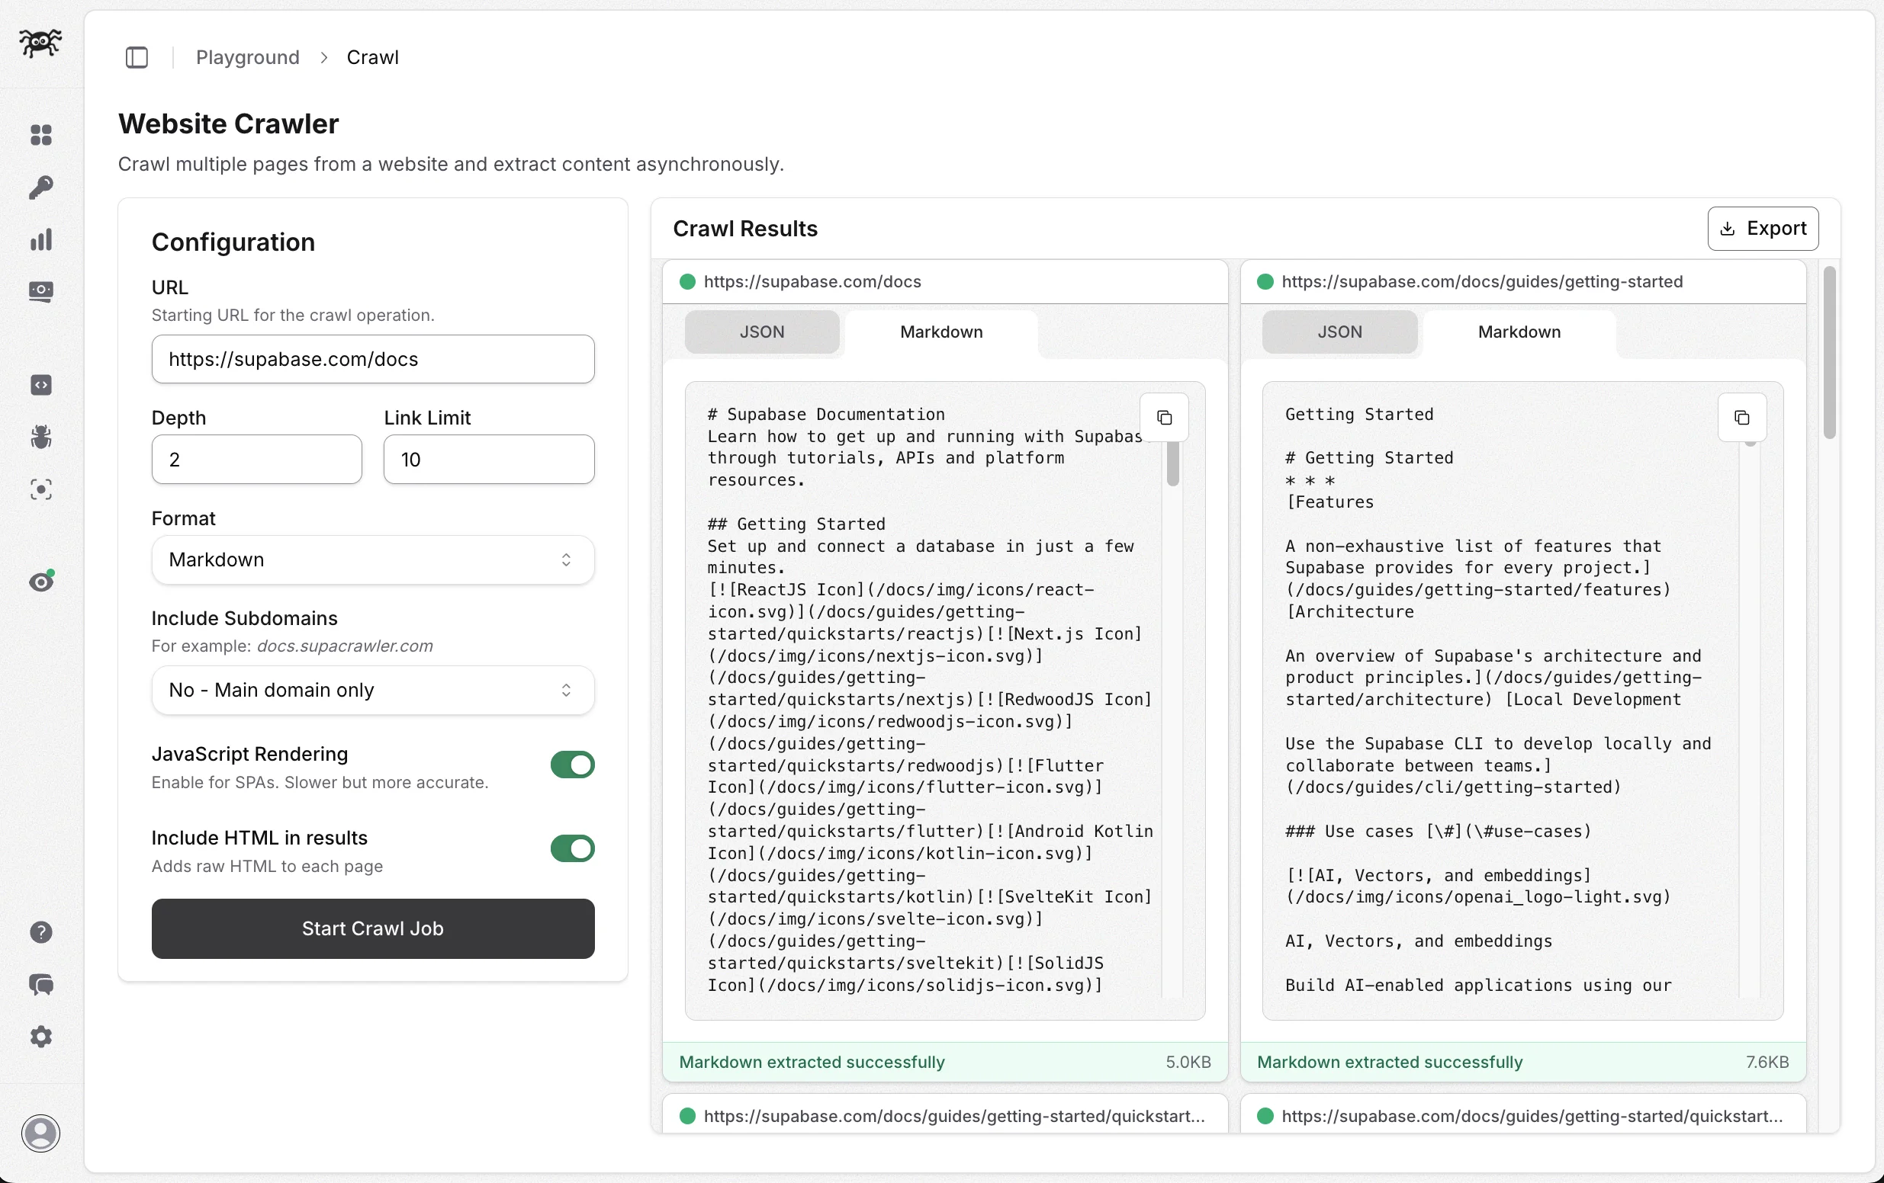
Task: Toggle Include HTML in results switch
Action: pos(572,848)
